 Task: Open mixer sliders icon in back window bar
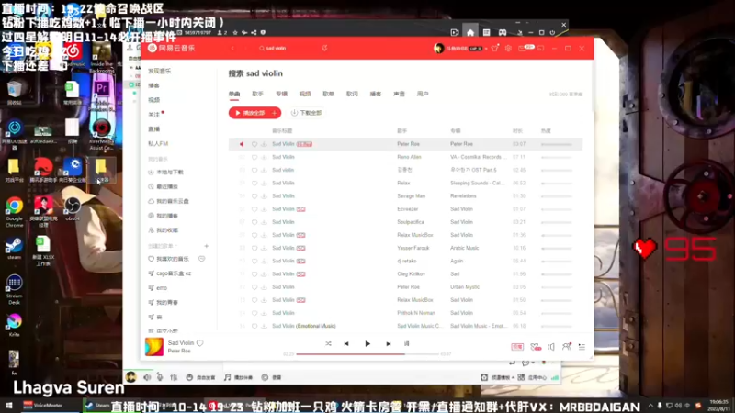click(174, 377)
